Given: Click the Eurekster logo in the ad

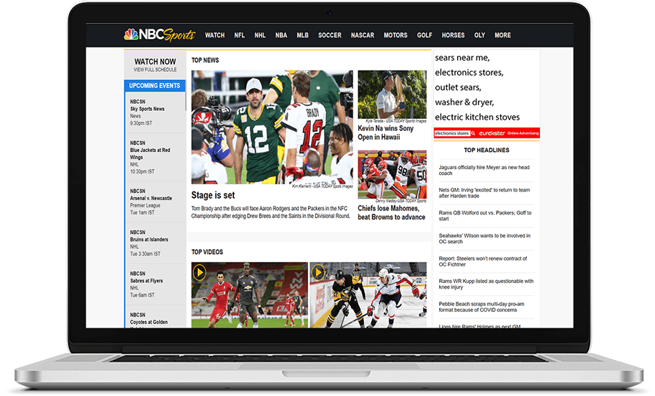Looking at the screenshot, I should 492,133.
